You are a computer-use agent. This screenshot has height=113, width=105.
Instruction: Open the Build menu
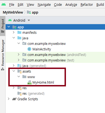click(100, 4)
